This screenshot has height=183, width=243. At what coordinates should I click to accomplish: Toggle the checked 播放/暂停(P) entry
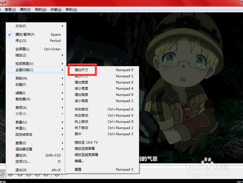(36, 35)
